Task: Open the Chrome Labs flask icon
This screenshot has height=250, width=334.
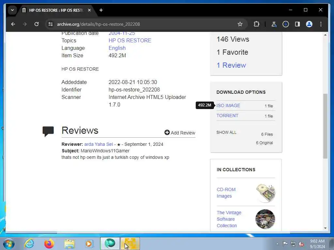Action: pyautogui.click(x=274, y=24)
